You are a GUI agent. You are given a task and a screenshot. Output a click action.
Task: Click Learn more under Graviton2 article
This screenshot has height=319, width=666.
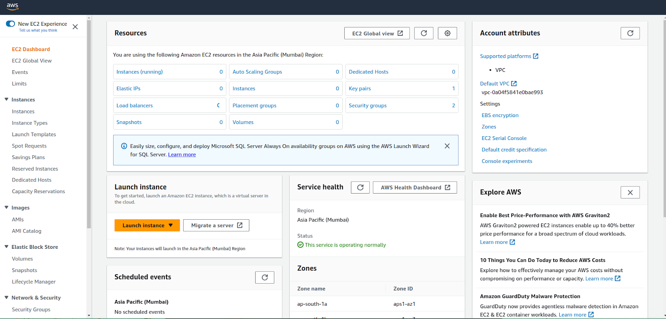click(497, 242)
